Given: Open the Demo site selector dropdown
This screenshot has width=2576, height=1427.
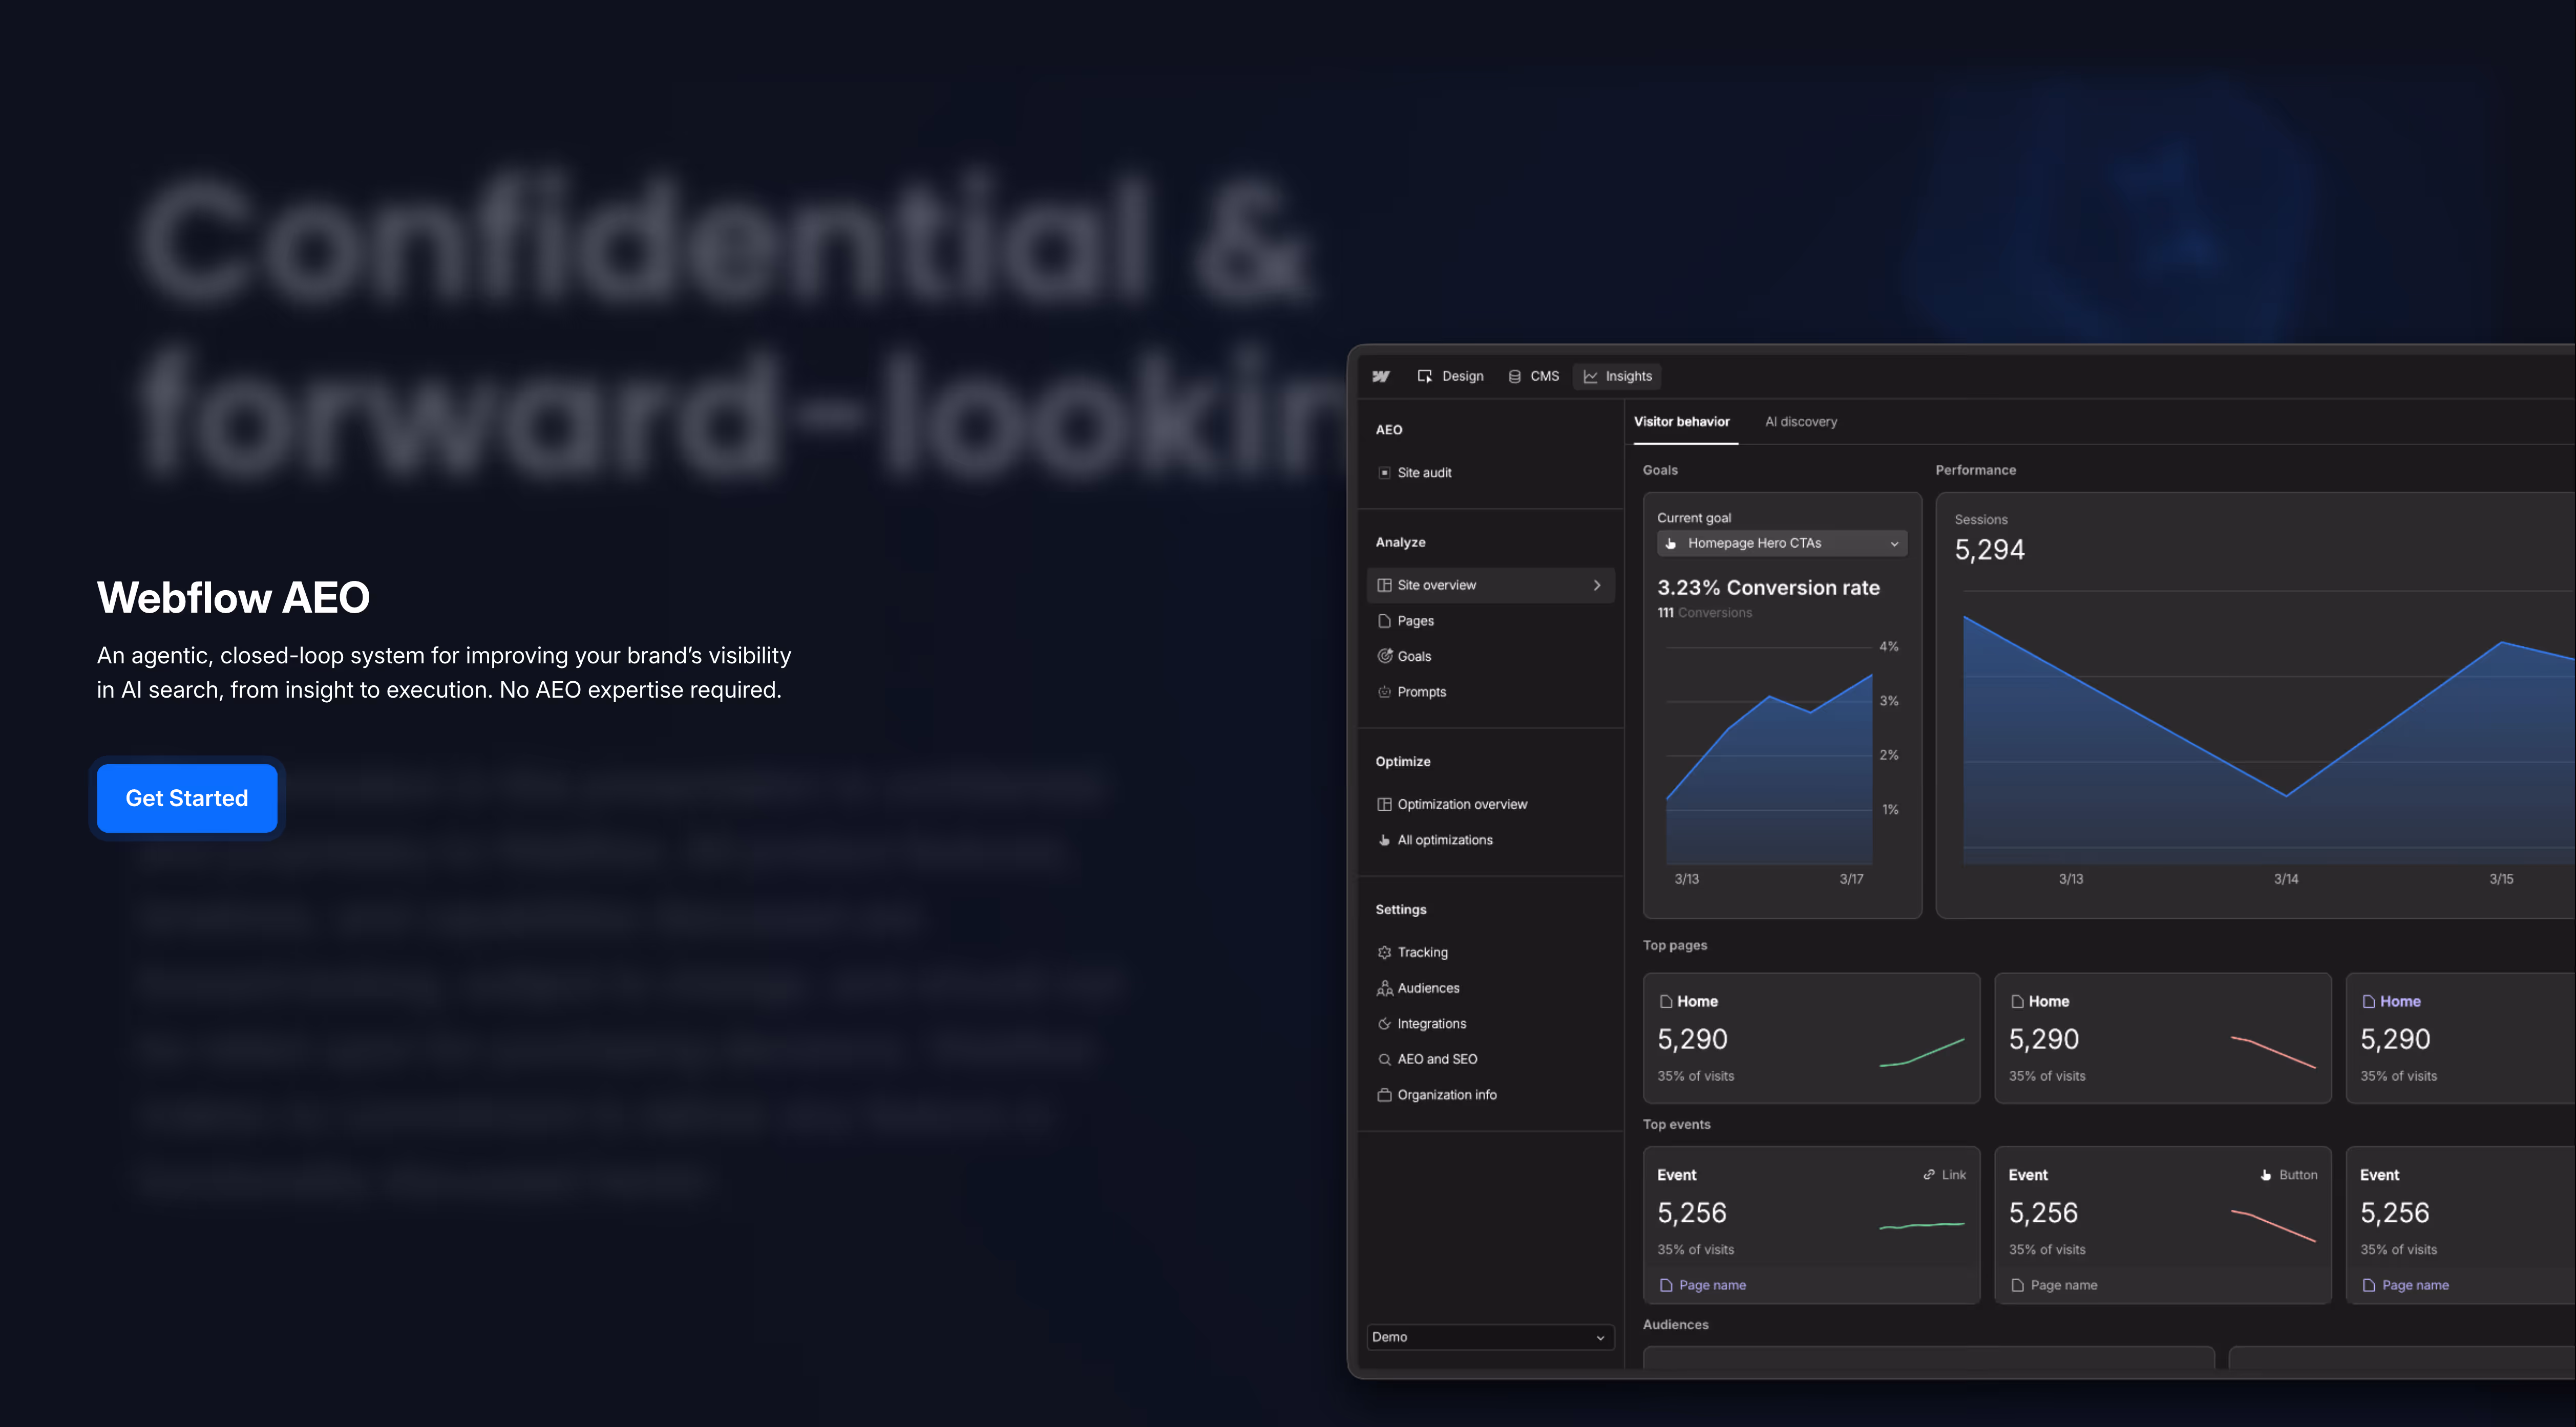Looking at the screenshot, I should pos(1489,1336).
